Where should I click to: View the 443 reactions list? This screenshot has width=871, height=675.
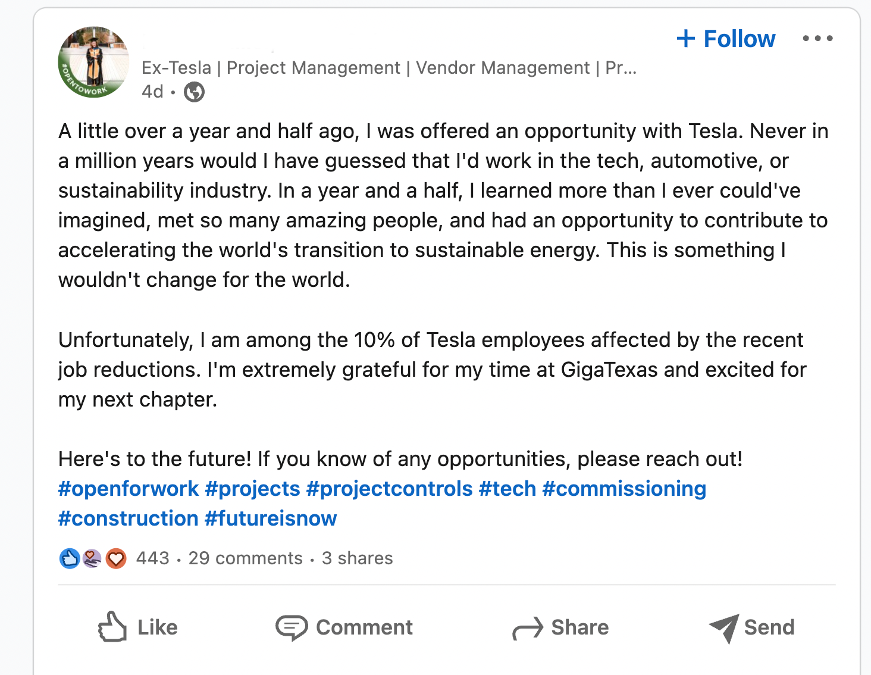(153, 558)
